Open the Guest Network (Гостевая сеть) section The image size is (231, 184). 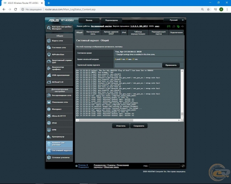[x=59, y=48]
